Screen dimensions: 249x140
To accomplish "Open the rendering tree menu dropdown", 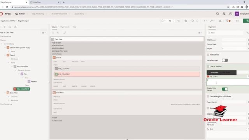I will [44, 33].
